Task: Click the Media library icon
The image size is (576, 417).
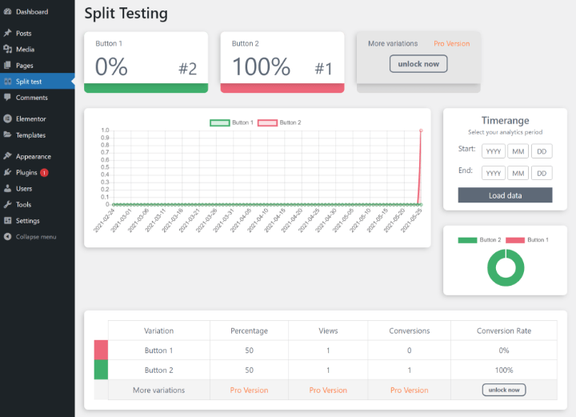Action: tap(7, 50)
